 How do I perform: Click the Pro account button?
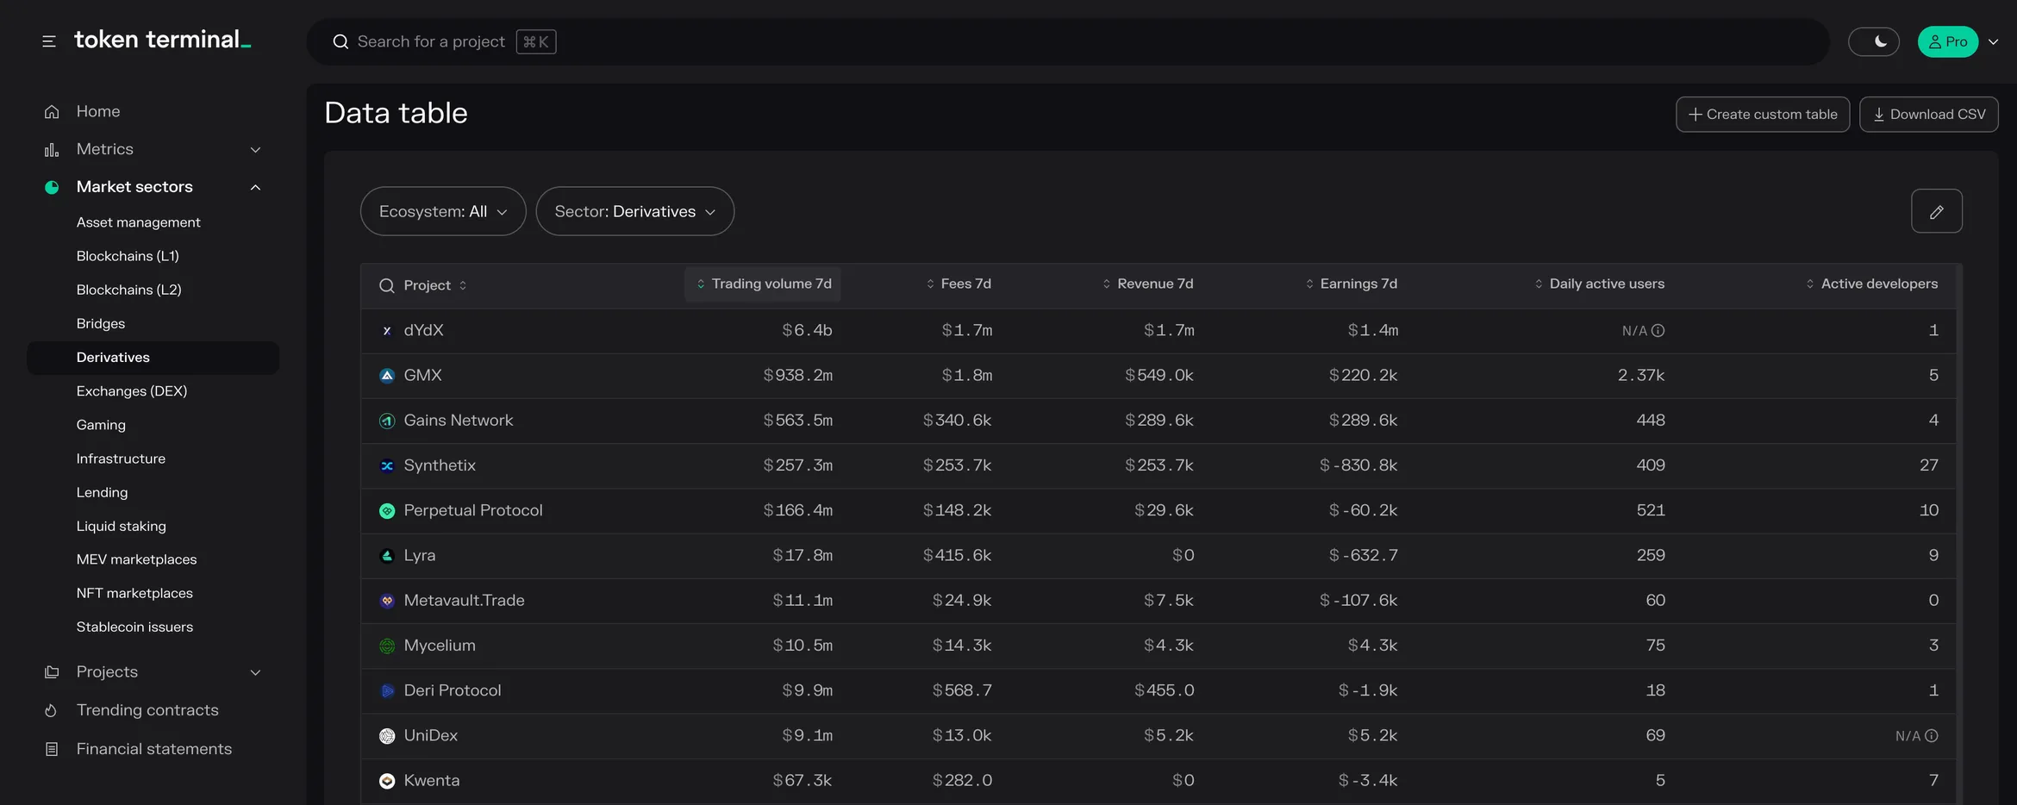(x=1948, y=41)
